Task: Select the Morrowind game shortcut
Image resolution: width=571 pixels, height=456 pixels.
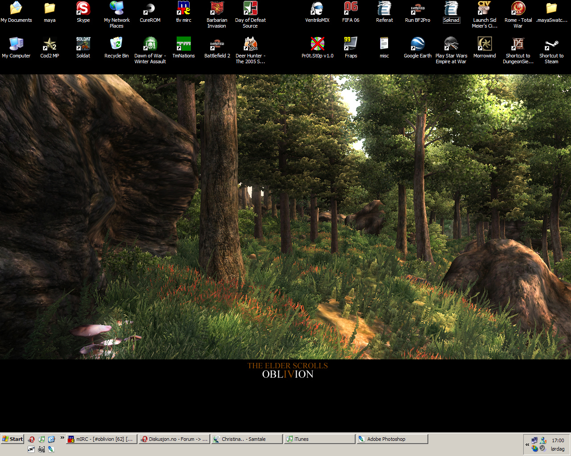Action: 484,48
